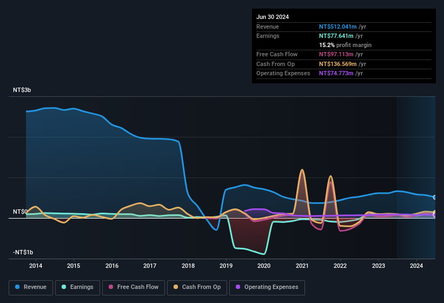Viewport: 444px width, 303px height.
Task: Click the Free Cash Flow label in tooltip
Action: click(277, 54)
